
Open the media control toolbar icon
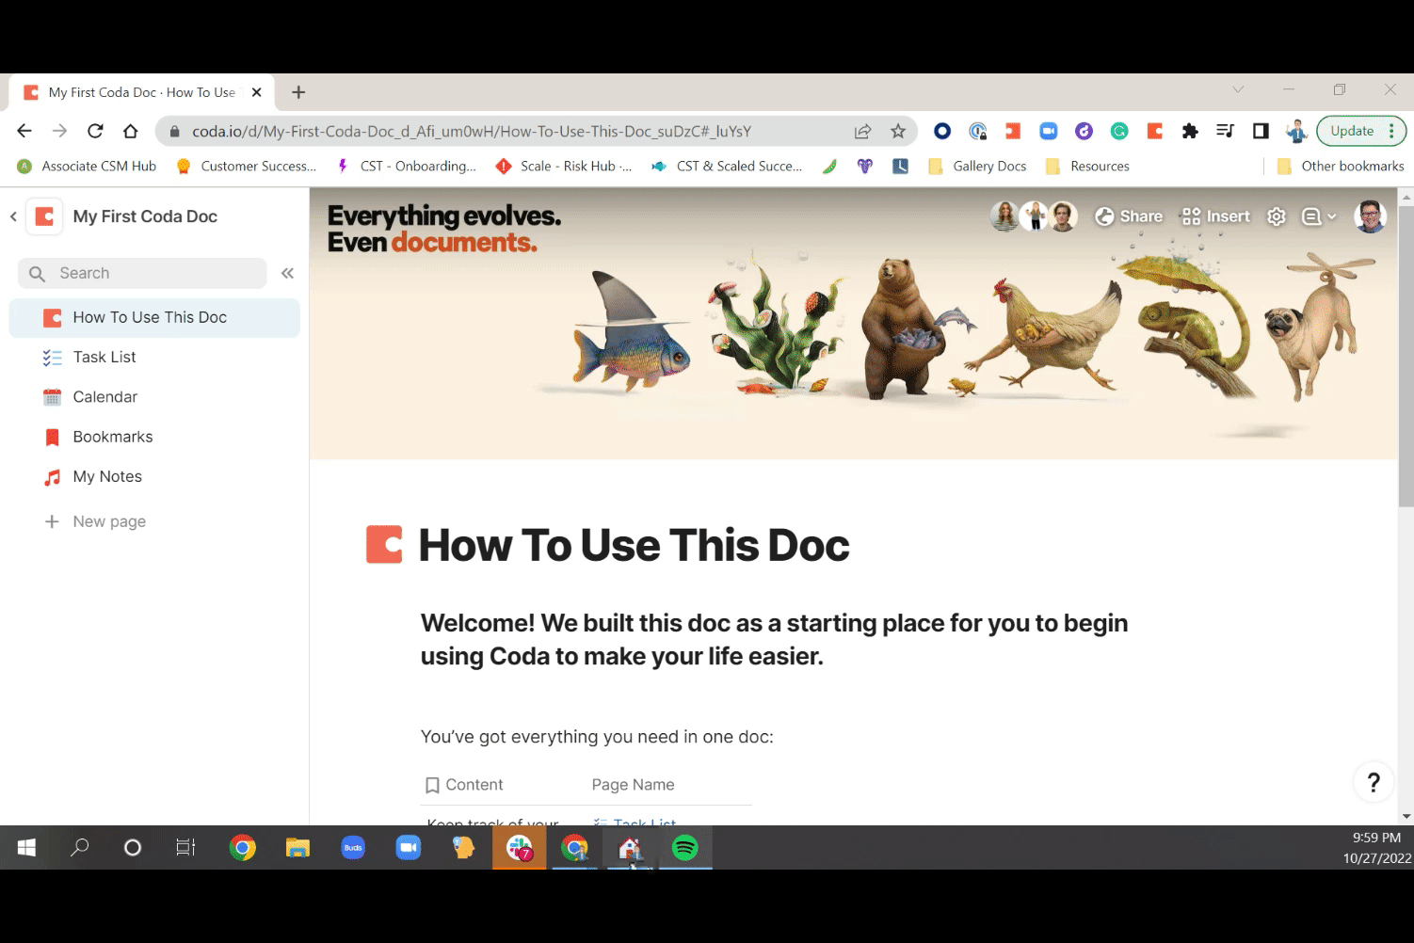(x=1225, y=131)
